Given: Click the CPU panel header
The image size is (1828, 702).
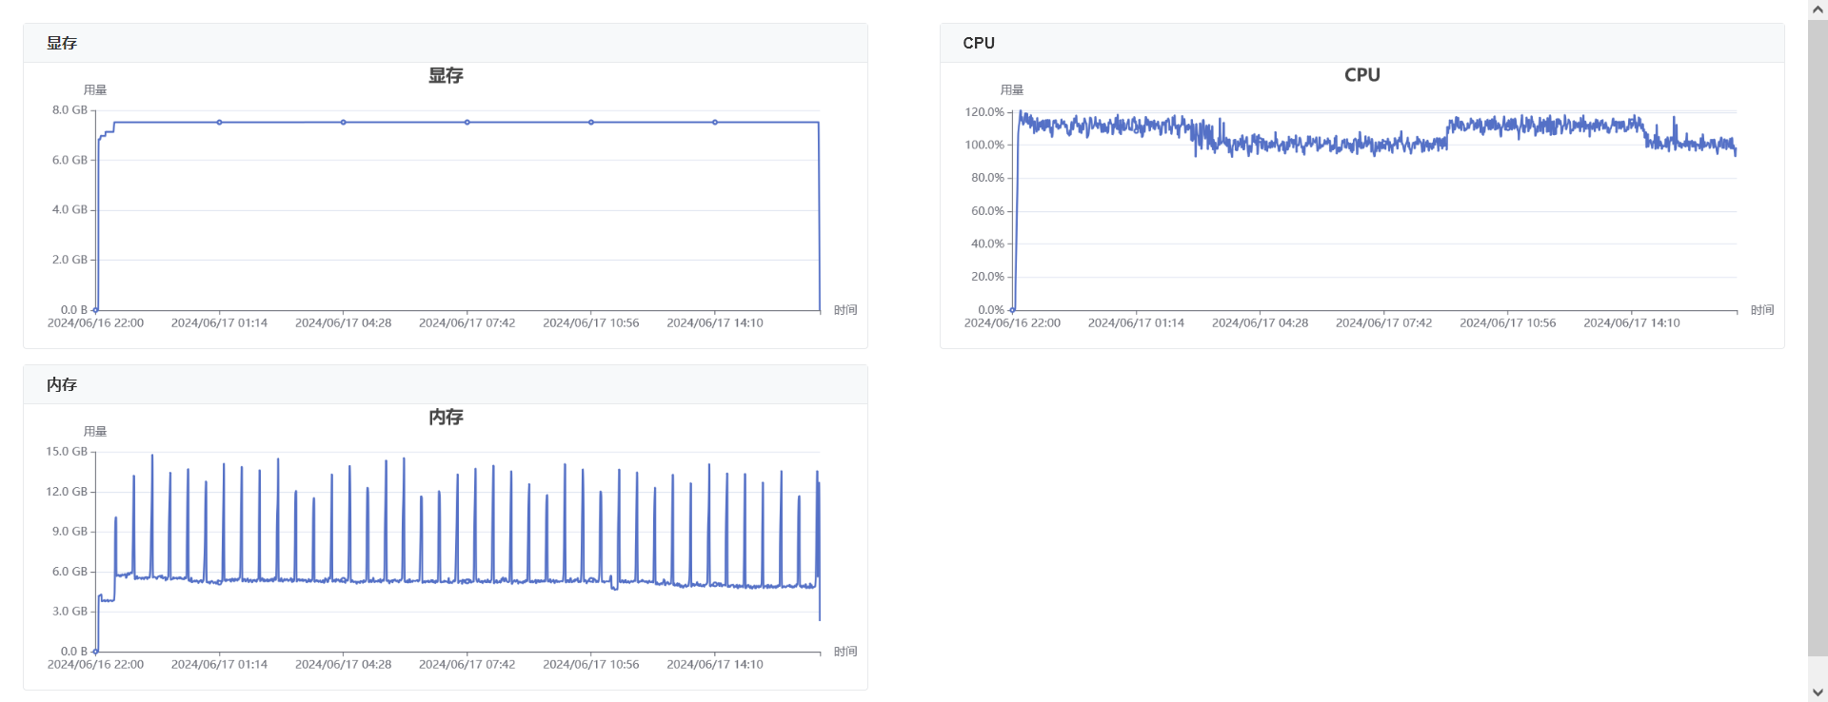Looking at the screenshot, I should pos(1362,43).
